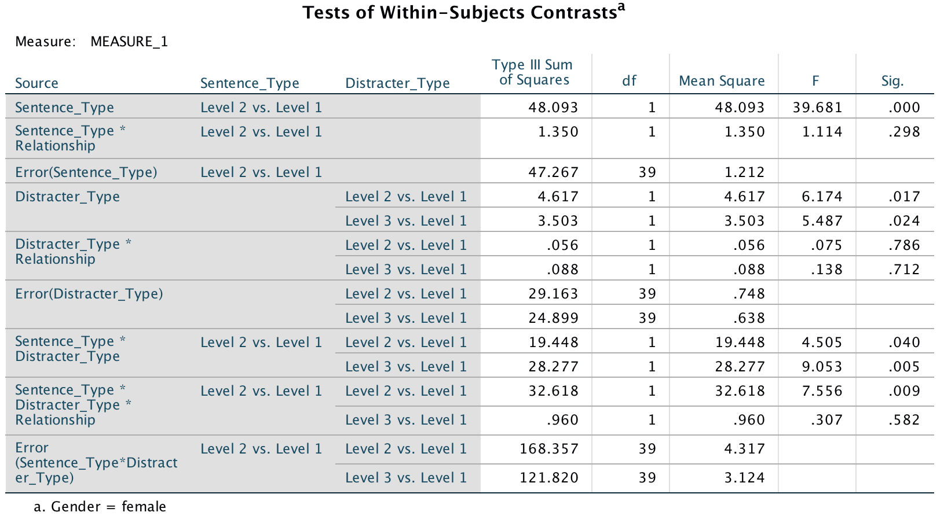Click the "Distracter_Type" column header
944x516 pixels.
397,83
